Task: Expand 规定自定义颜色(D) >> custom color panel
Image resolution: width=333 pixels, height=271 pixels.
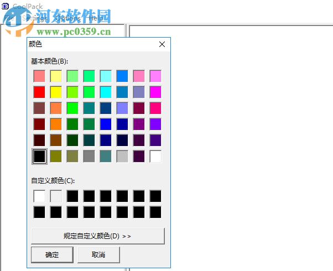Action: tap(98, 236)
